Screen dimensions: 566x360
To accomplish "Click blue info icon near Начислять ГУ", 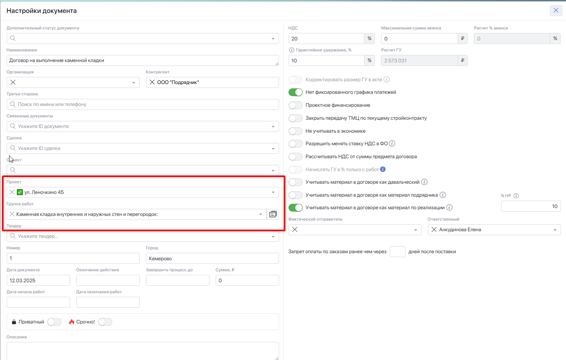I will tap(383, 169).
